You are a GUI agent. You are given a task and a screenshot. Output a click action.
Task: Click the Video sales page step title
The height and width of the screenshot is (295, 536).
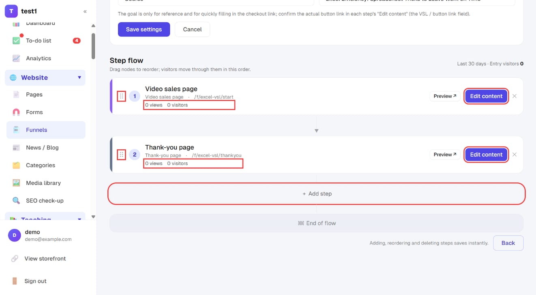point(171,89)
